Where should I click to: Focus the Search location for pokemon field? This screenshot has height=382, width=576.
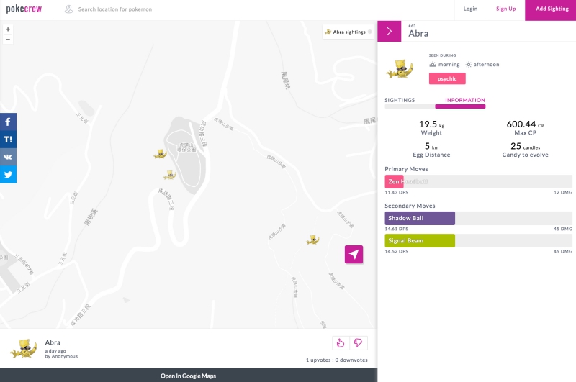tap(115, 9)
